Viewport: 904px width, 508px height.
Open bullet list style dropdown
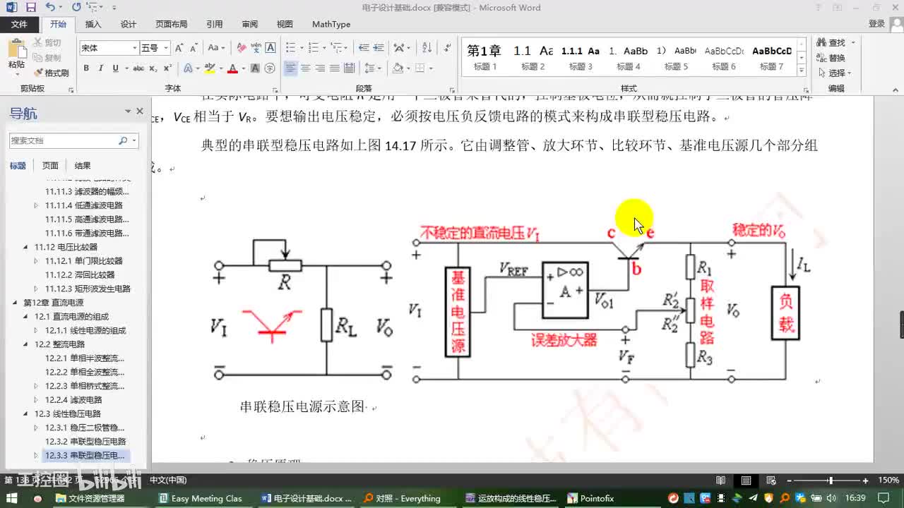tap(301, 48)
